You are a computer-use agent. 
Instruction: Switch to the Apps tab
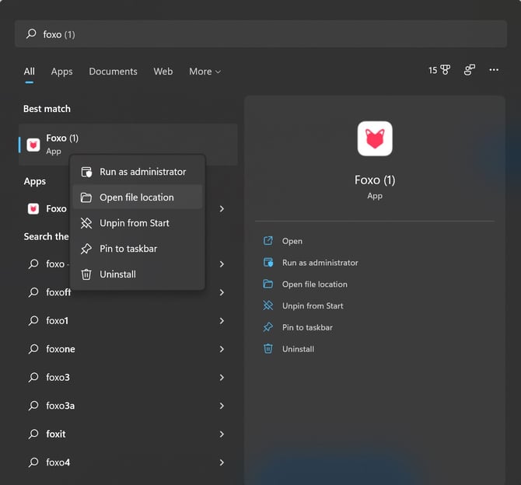tap(61, 72)
